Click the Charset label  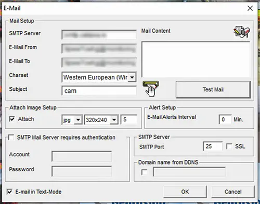tap(19, 75)
